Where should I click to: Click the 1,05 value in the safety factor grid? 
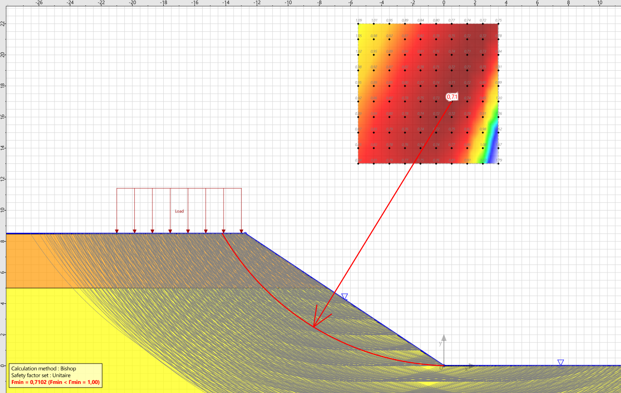tap(359, 36)
